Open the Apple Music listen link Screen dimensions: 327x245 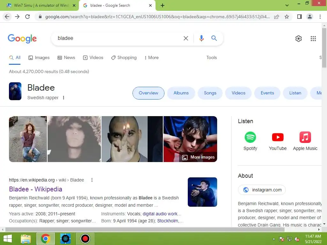[x=305, y=141]
